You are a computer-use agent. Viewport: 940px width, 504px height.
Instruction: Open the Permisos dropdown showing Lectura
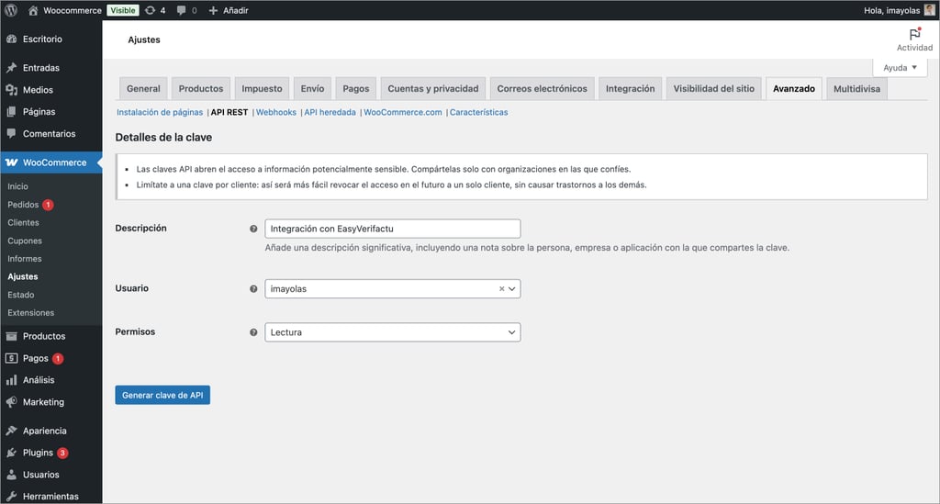[x=393, y=332]
